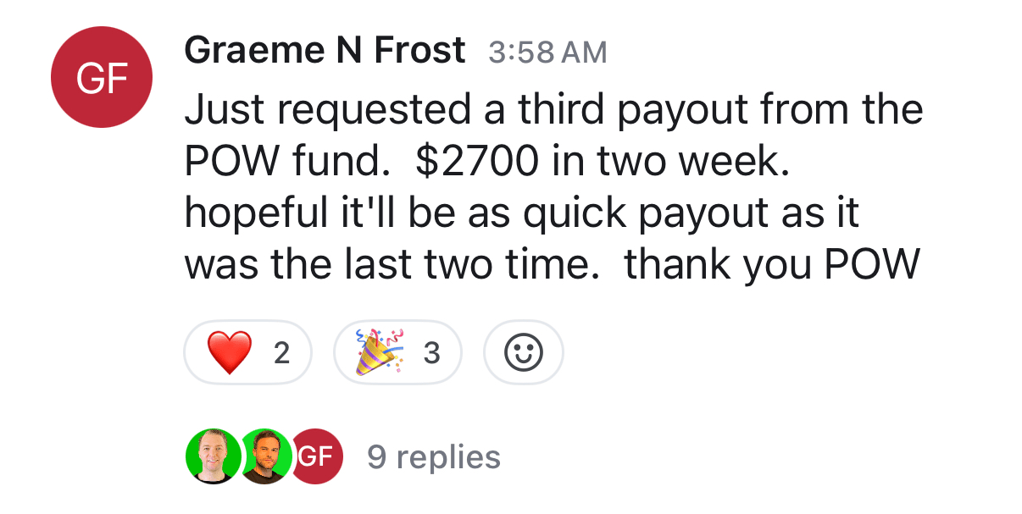
Task: Open the Graeme N Frost profile name
Action: [325, 51]
